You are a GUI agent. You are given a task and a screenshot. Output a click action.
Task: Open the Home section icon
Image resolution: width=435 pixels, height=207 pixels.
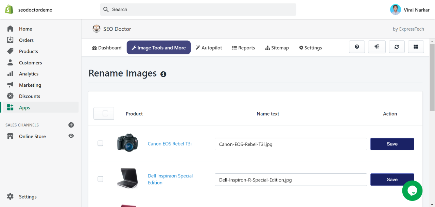point(10,29)
